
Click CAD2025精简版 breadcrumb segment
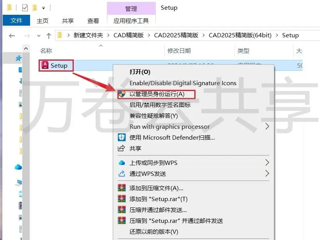[176, 35]
